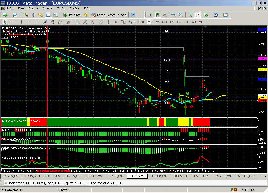
Task: Switch to the USDJPY,M5 chart tab
Action: 11,176
